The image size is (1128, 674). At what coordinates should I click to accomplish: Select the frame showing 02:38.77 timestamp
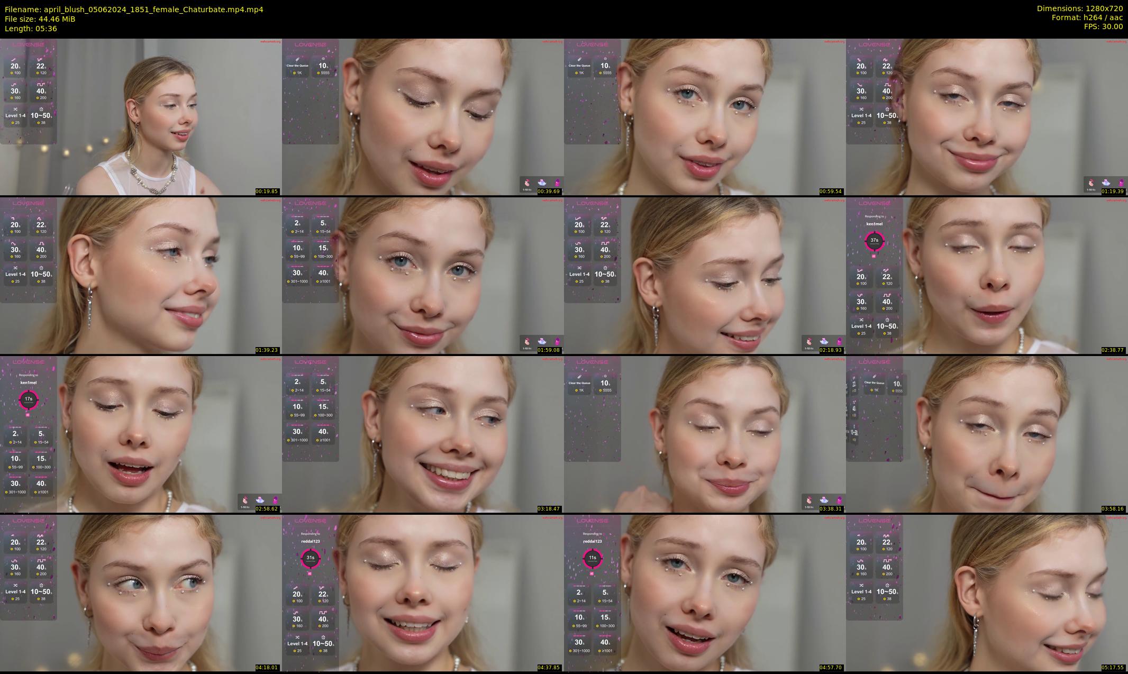tap(987, 276)
